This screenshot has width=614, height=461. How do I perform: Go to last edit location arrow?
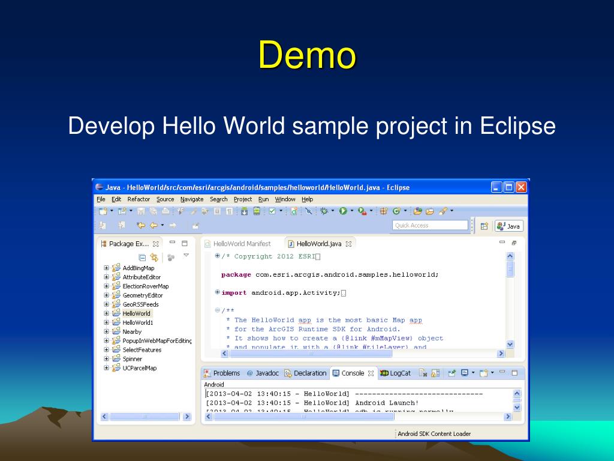click(141, 226)
